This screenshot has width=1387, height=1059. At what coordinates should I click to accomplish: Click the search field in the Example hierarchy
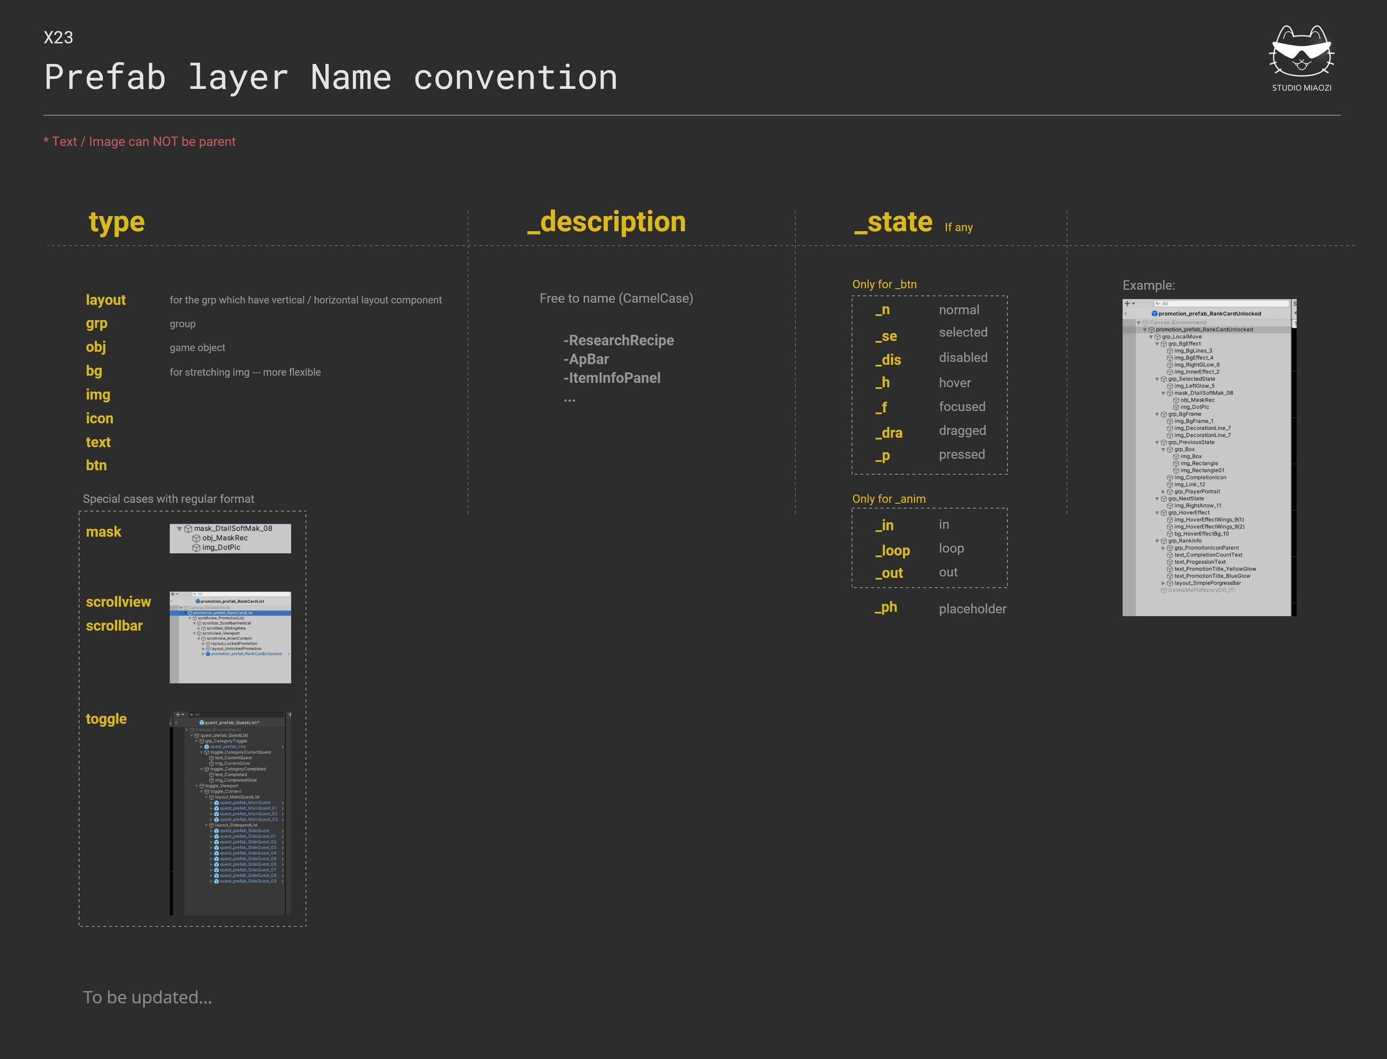click(1221, 304)
